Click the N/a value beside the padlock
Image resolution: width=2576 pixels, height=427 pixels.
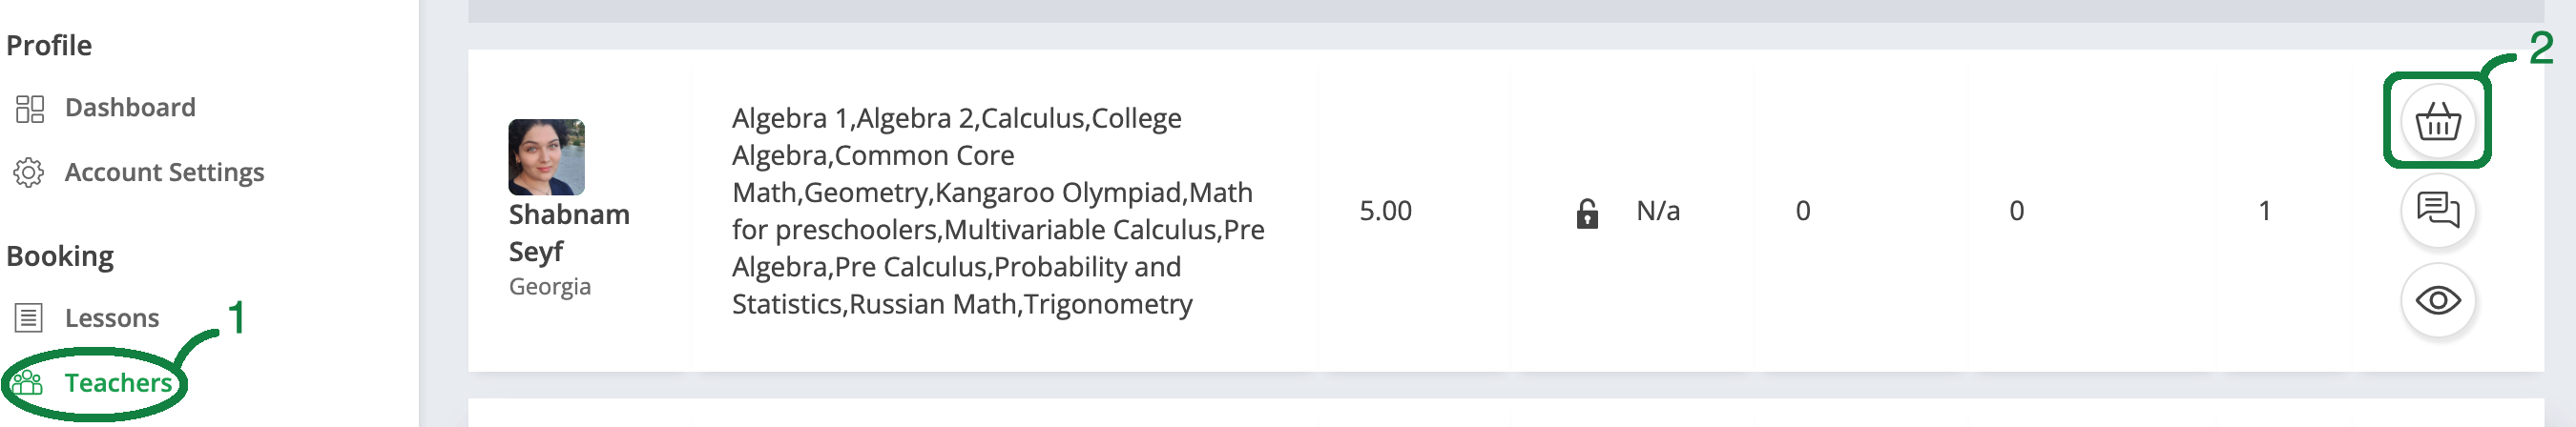[x=1657, y=211]
